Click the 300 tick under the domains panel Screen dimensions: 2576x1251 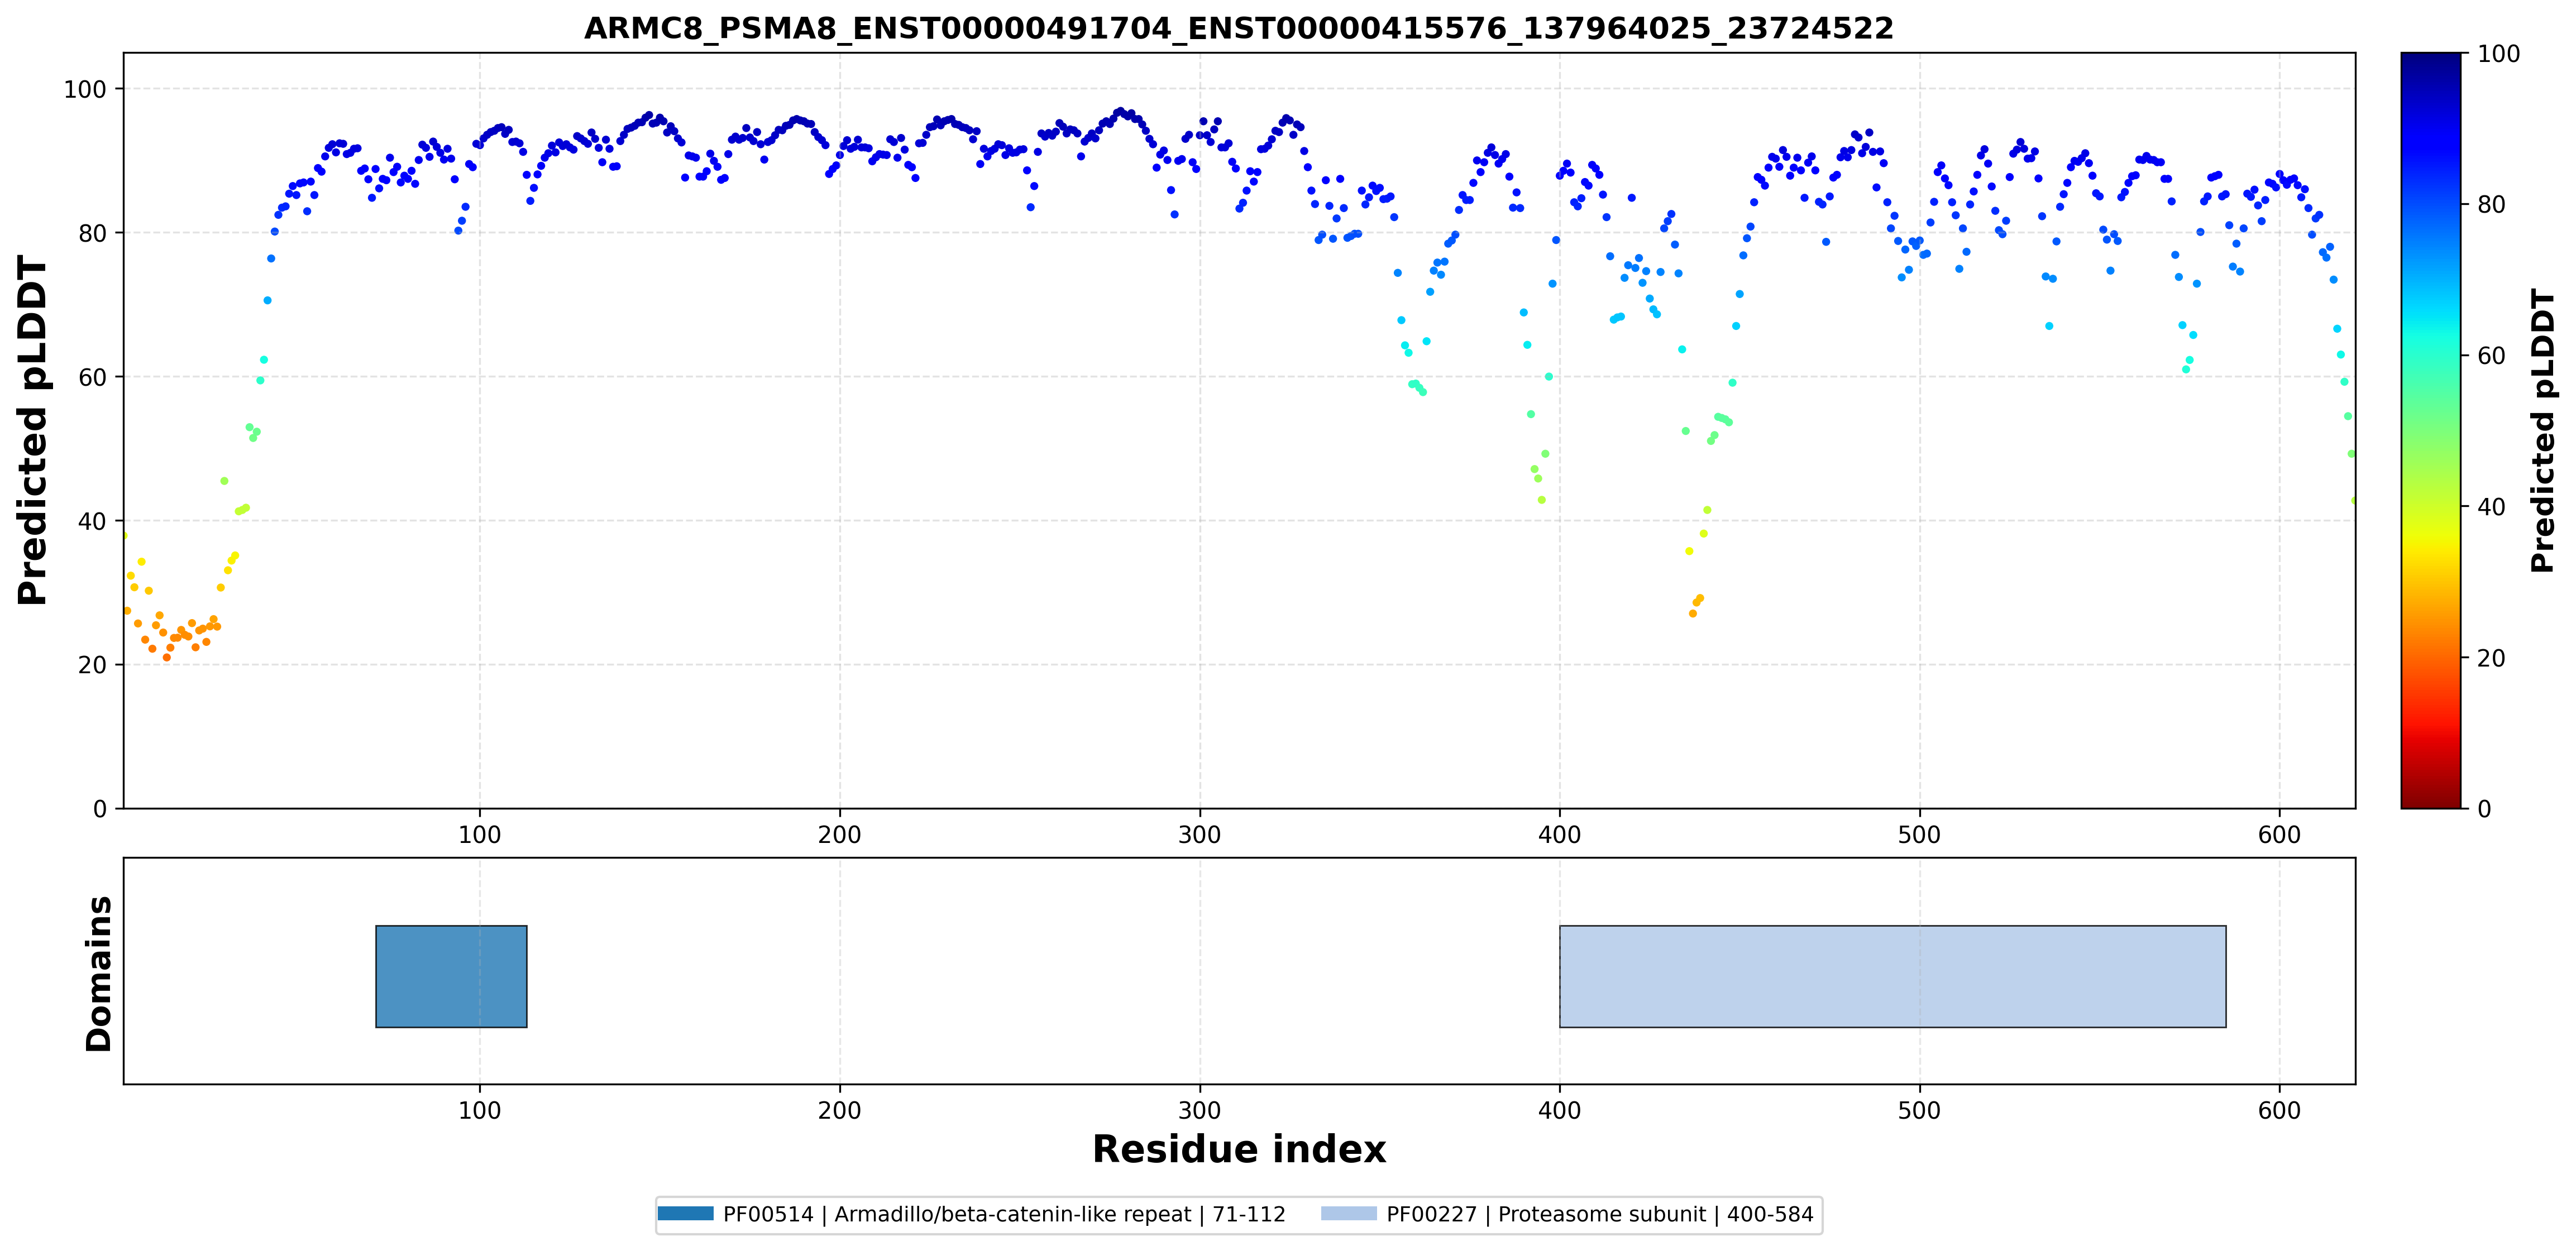pyautogui.click(x=1199, y=1110)
